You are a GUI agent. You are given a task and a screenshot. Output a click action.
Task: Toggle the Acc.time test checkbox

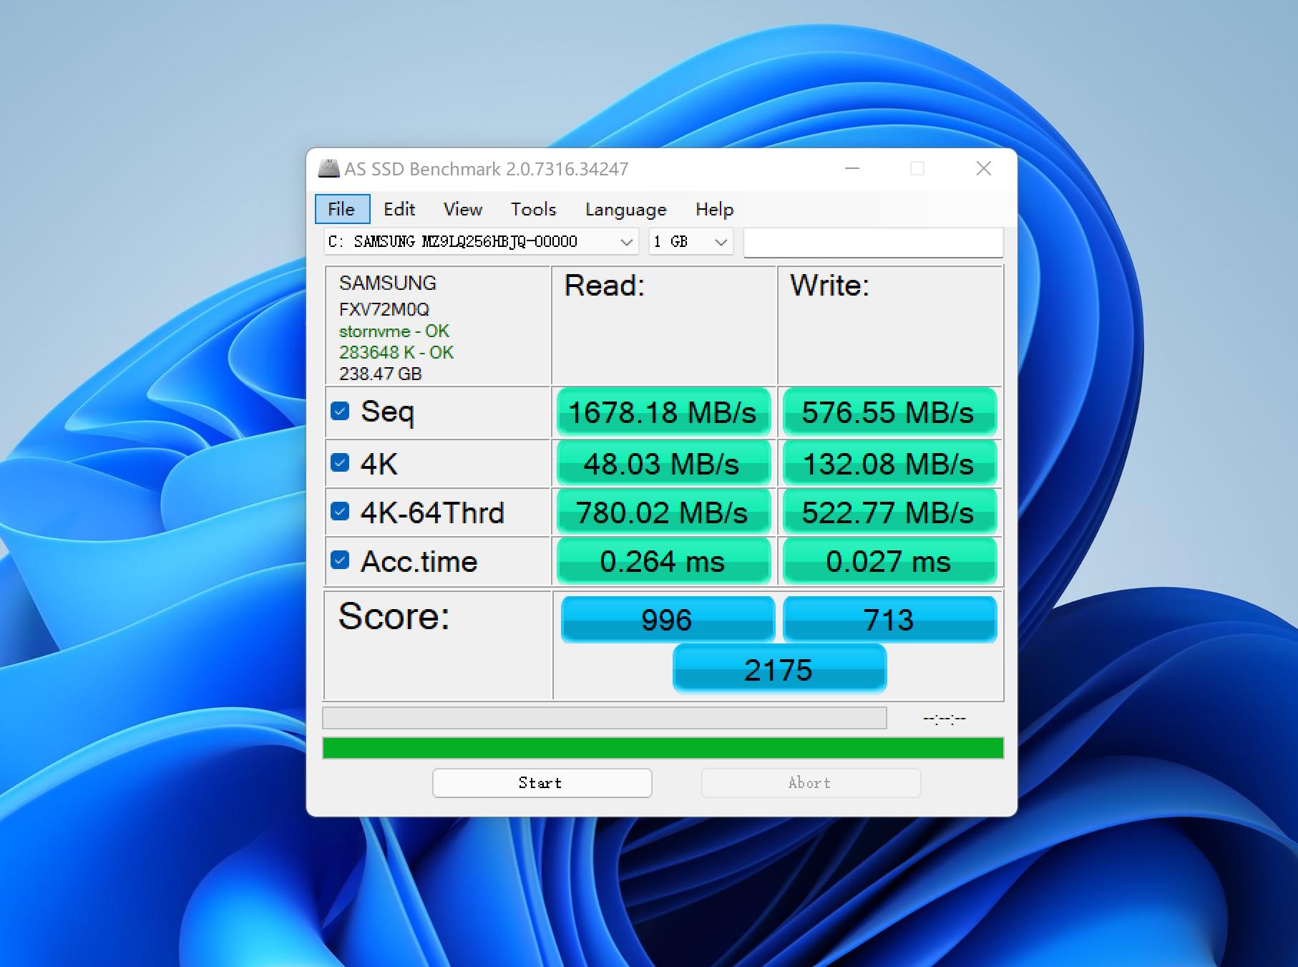(x=340, y=560)
